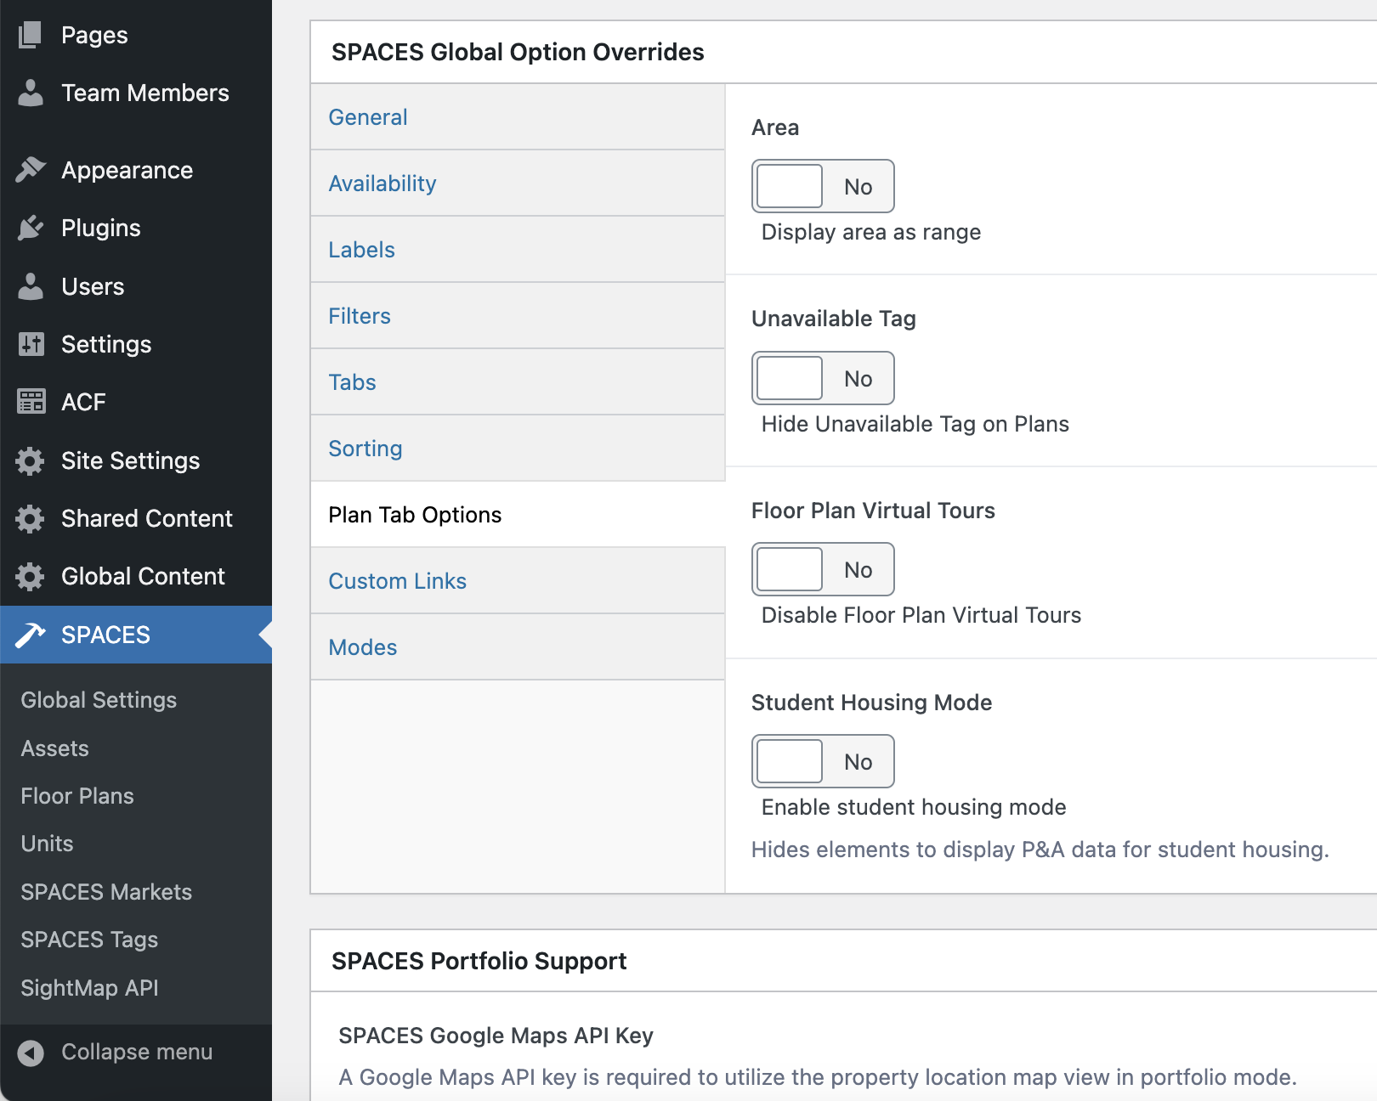Click the Collapse menu arrow icon
This screenshot has width=1377, height=1101.
(31, 1053)
